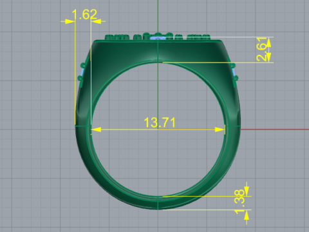
Task: Select the 2.61 top thickness dimension text
Action: pyautogui.click(x=262, y=49)
